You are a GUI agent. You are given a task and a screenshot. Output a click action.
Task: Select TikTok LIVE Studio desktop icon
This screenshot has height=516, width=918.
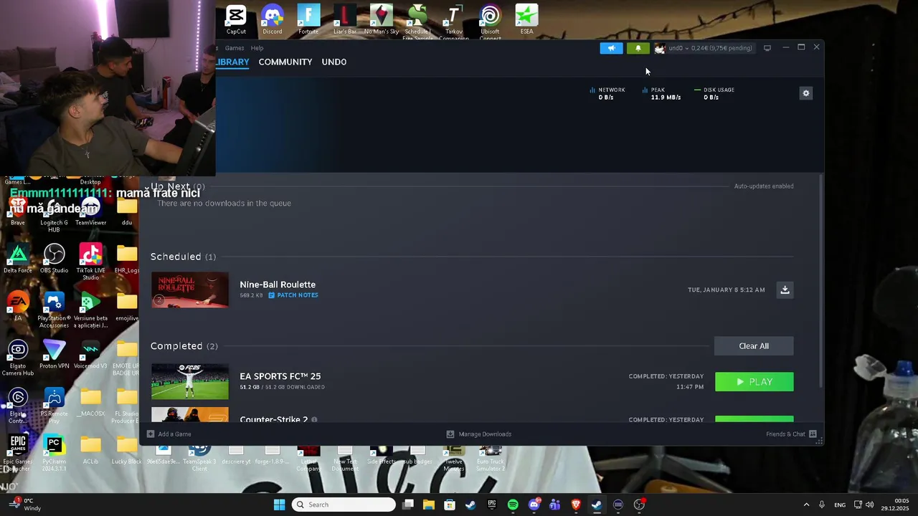[90, 262]
